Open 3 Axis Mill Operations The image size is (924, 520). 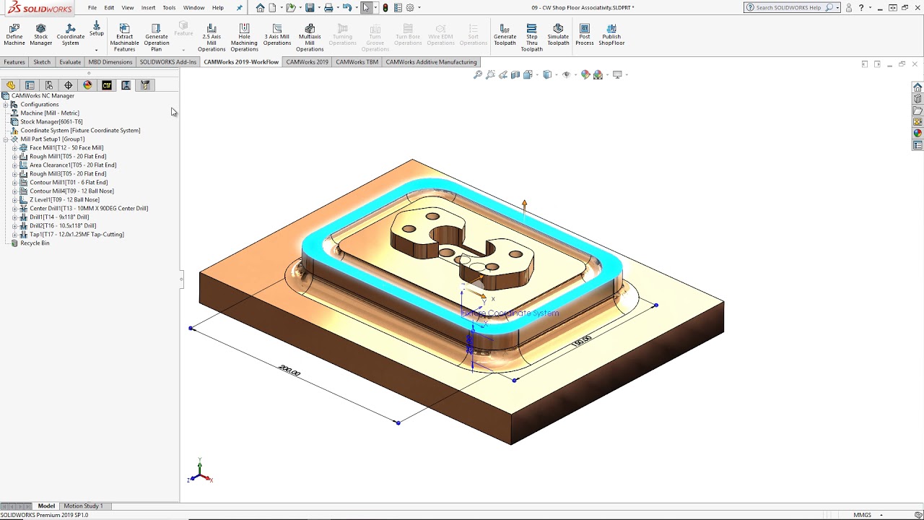276,35
